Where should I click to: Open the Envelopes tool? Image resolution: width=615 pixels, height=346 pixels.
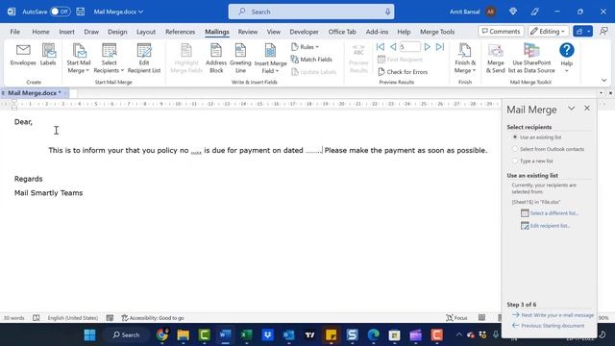tap(23, 55)
